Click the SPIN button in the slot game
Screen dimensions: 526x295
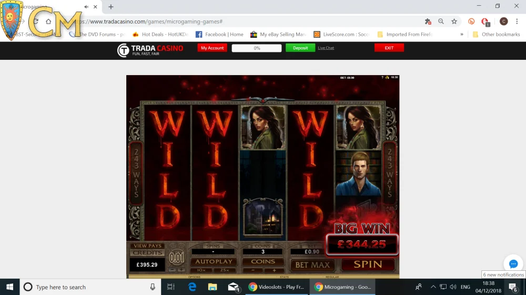[368, 265]
